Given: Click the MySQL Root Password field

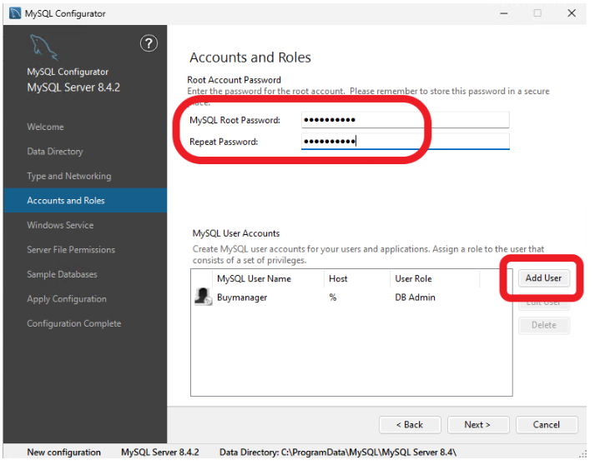Looking at the screenshot, I should tap(405, 120).
